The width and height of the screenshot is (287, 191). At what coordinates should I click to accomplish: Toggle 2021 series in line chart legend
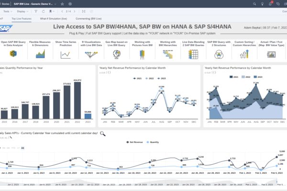(x=137, y=78)
